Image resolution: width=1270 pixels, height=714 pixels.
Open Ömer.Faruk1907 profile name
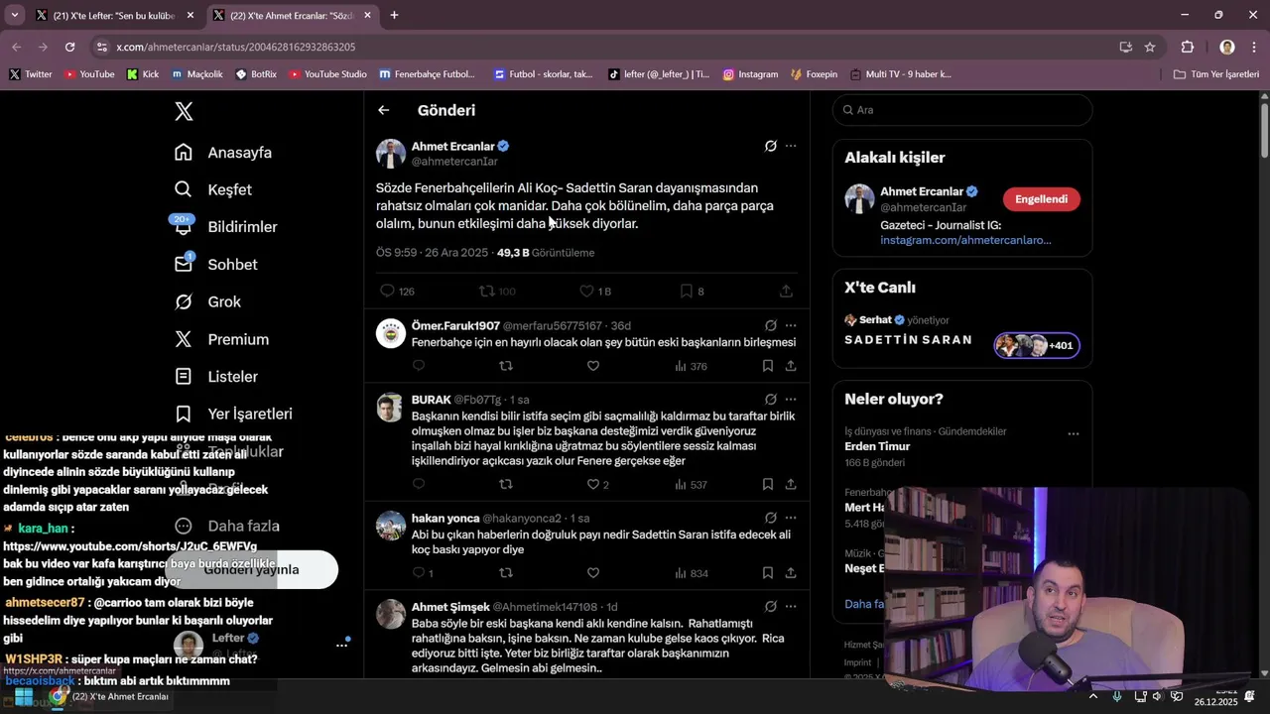click(455, 325)
